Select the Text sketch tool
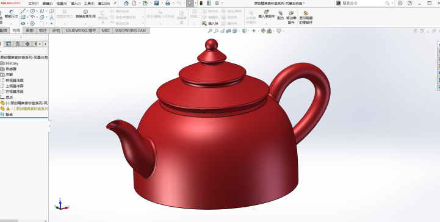Viewport: 440px width, 222px height. pos(52,17)
